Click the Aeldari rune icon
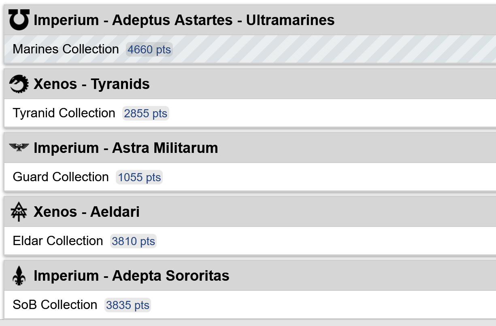The image size is (496, 326). point(19,212)
